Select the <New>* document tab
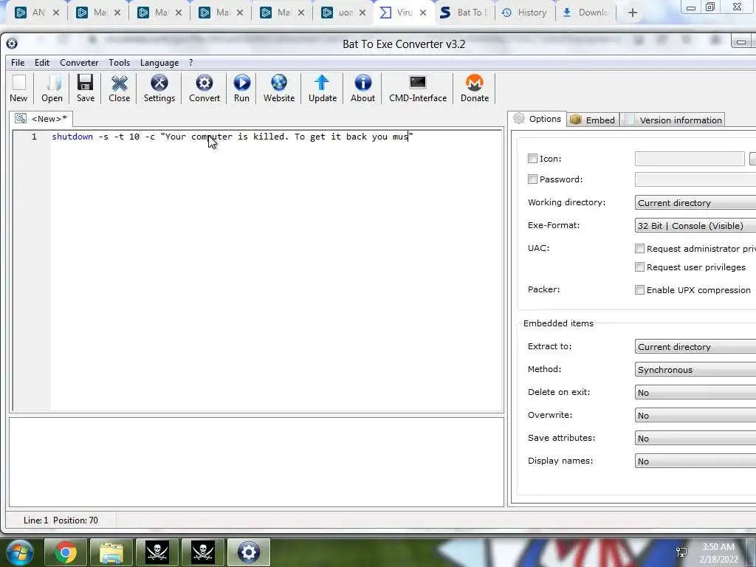 tap(41, 119)
